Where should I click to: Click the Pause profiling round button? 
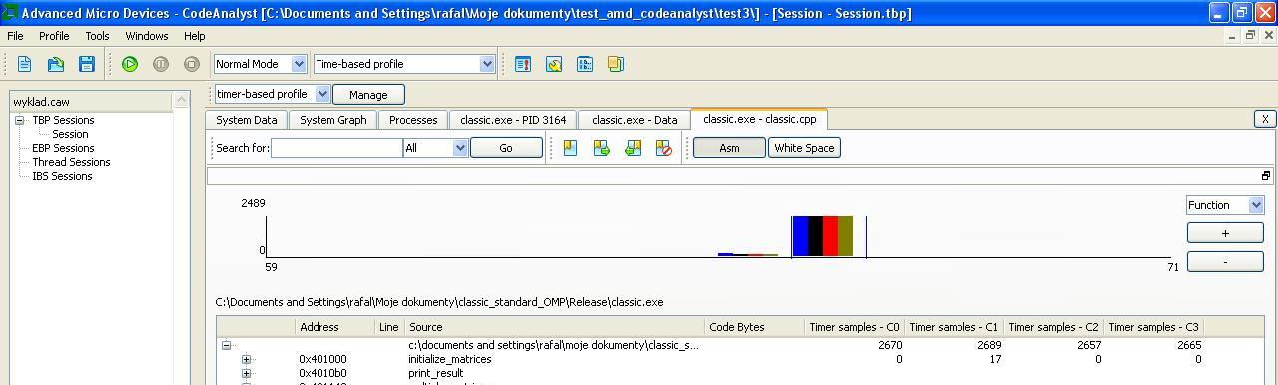point(161,64)
